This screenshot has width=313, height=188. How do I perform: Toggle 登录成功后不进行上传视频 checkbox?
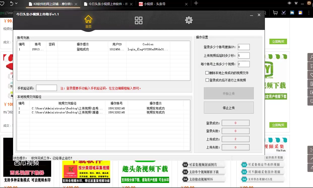tap(207, 80)
